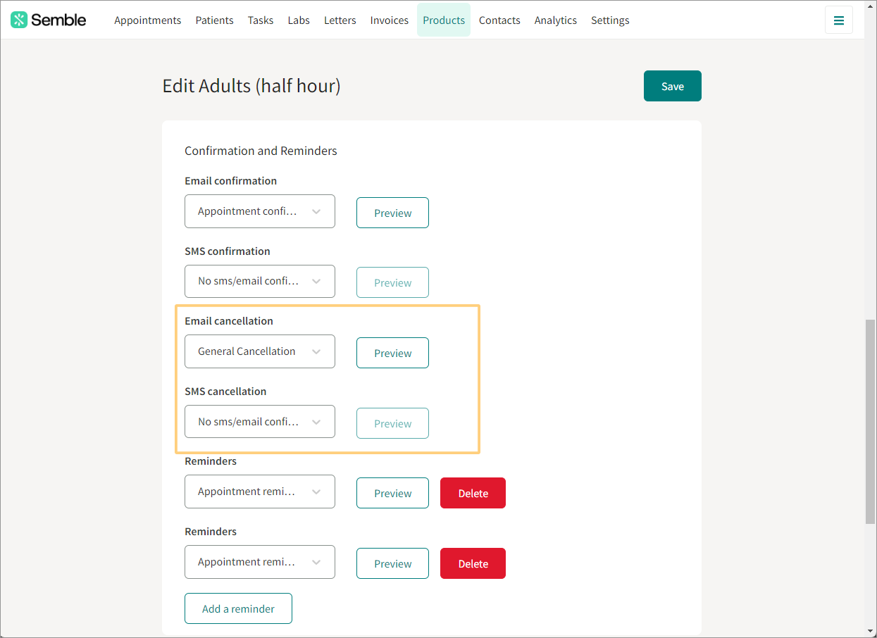Open the Analytics section
This screenshot has height=638, width=877.
[x=556, y=20]
